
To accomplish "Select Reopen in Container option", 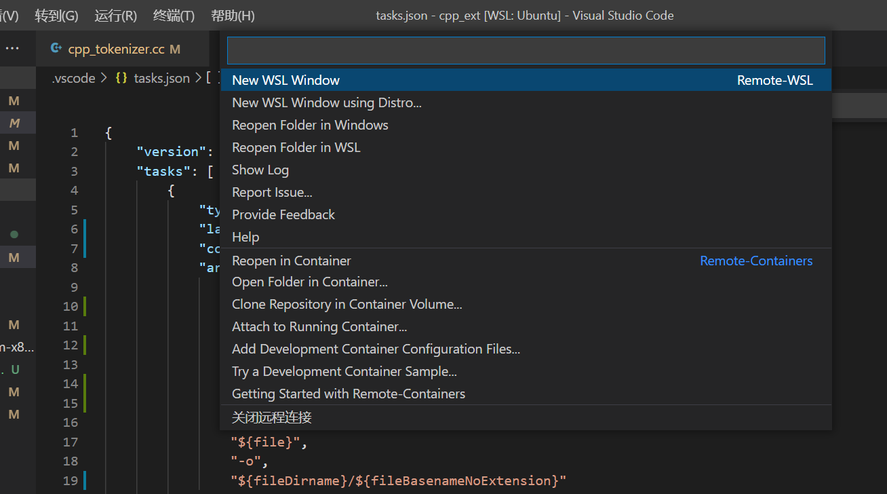I will pos(292,261).
